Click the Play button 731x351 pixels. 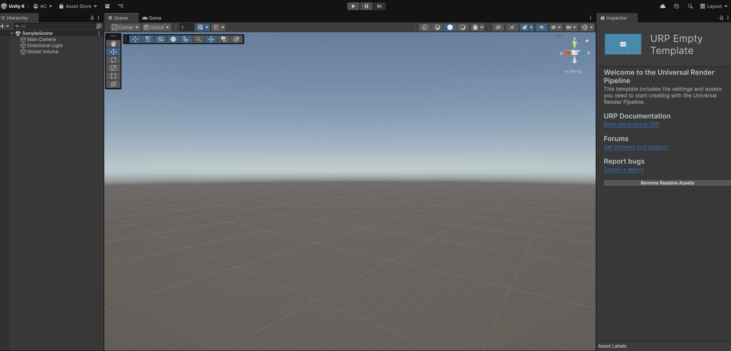pyautogui.click(x=353, y=6)
